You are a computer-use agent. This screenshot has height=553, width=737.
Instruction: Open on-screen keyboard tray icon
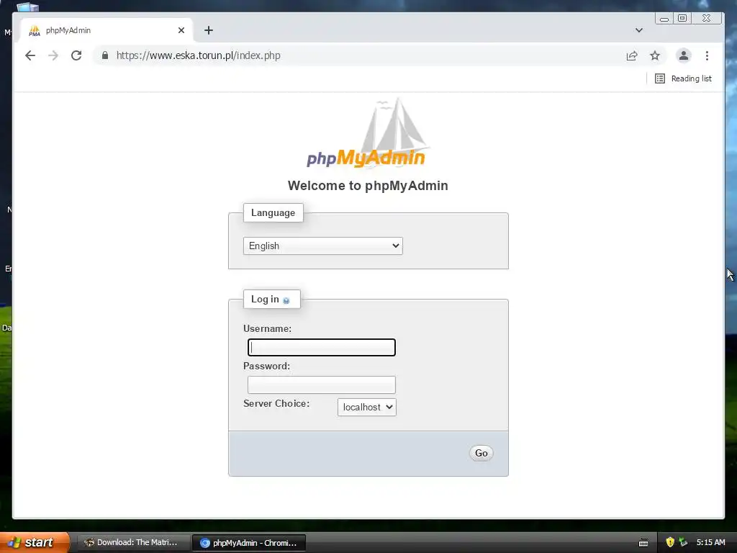(x=643, y=543)
